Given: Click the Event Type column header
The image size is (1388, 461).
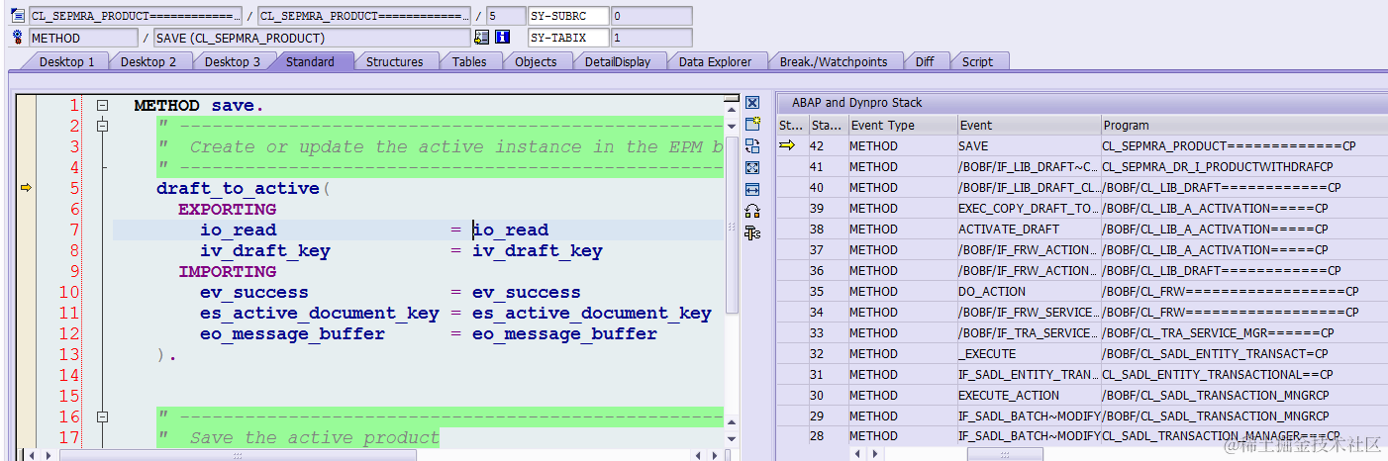Looking at the screenshot, I should point(901,125).
